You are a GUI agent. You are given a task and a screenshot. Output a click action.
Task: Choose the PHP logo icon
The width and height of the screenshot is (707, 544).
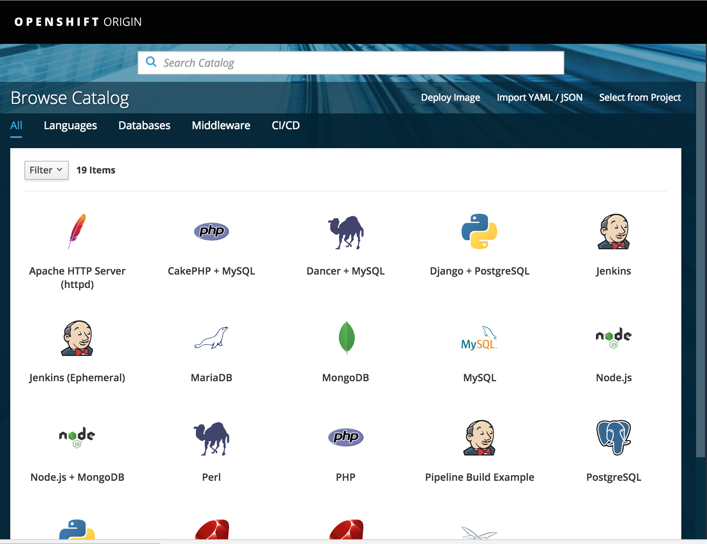pos(346,437)
